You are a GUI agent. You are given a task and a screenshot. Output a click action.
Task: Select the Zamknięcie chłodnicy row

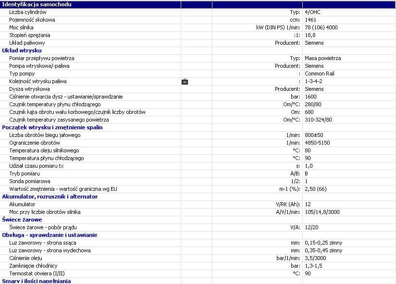click(x=198, y=266)
